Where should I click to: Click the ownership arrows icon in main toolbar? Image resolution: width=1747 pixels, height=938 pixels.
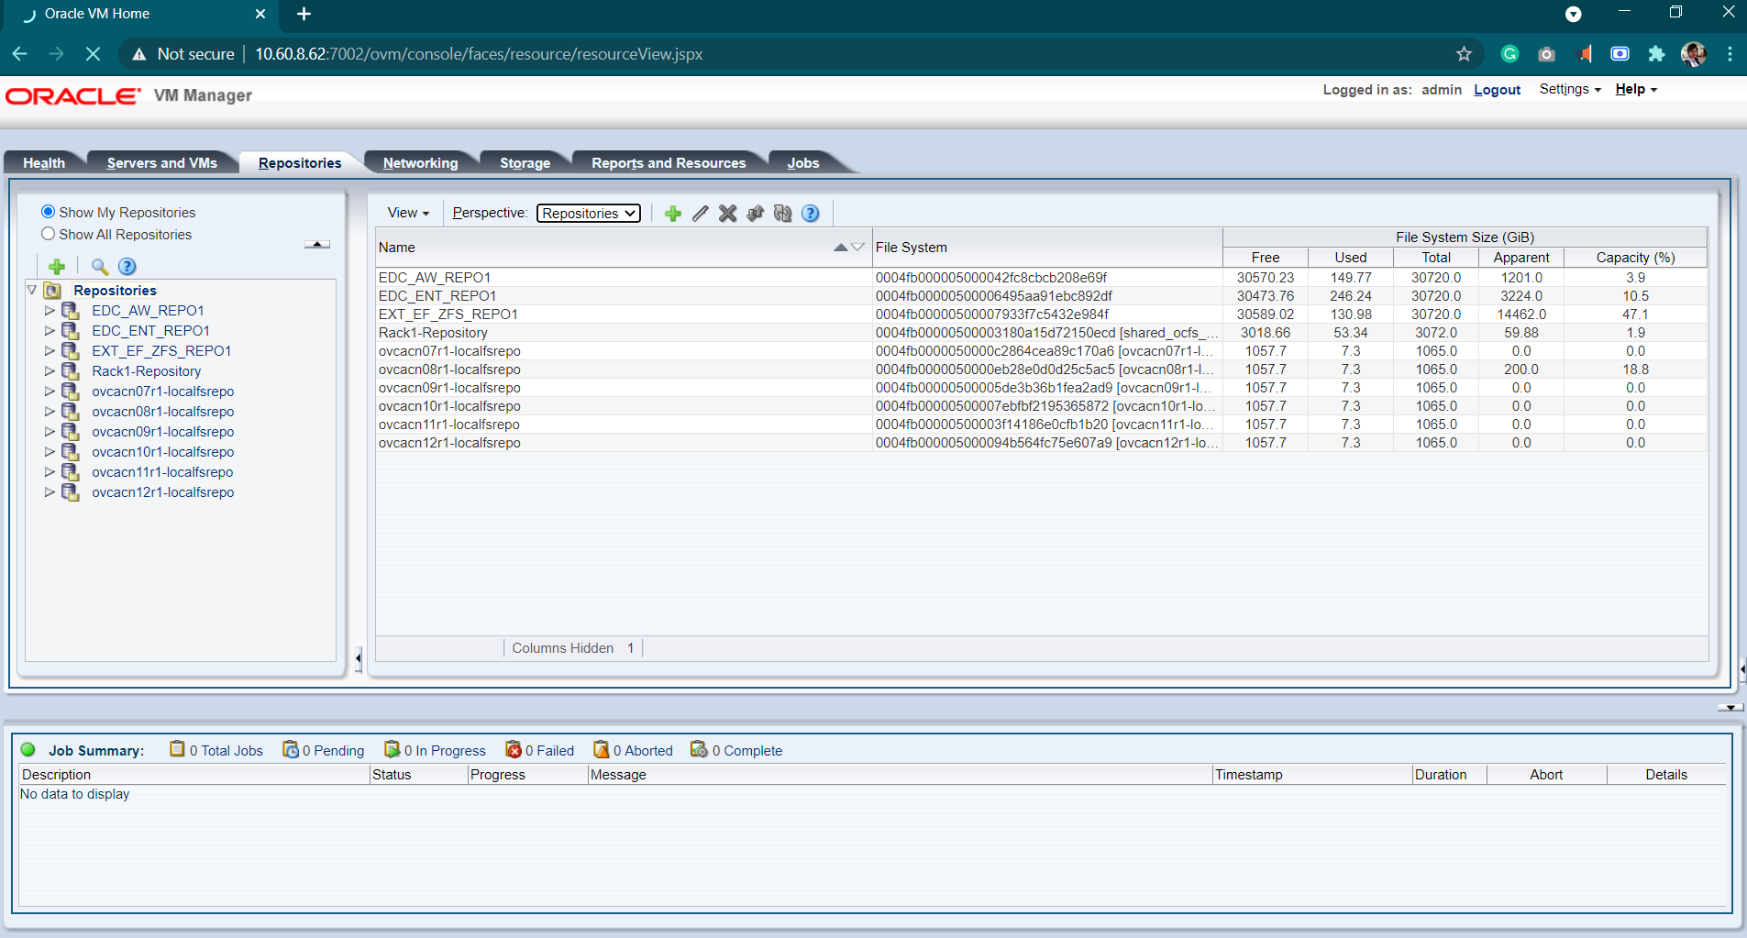(756, 214)
